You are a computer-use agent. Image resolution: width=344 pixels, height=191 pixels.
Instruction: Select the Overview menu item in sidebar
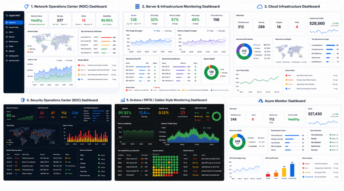(x=13, y=23)
